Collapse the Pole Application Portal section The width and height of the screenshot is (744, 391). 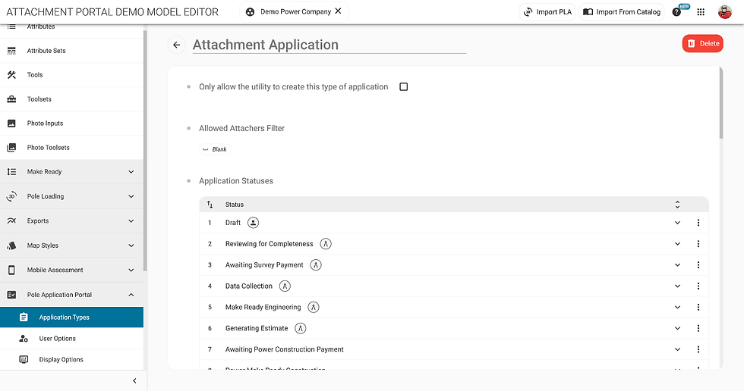pos(131,295)
